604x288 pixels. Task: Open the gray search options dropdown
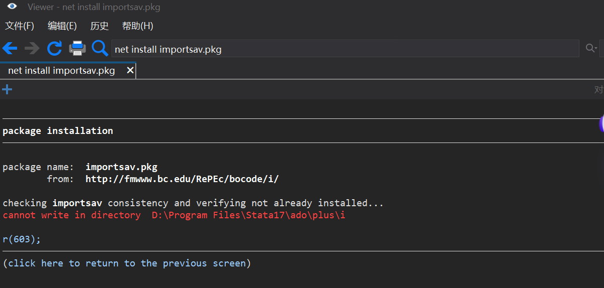[x=591, y=48]
